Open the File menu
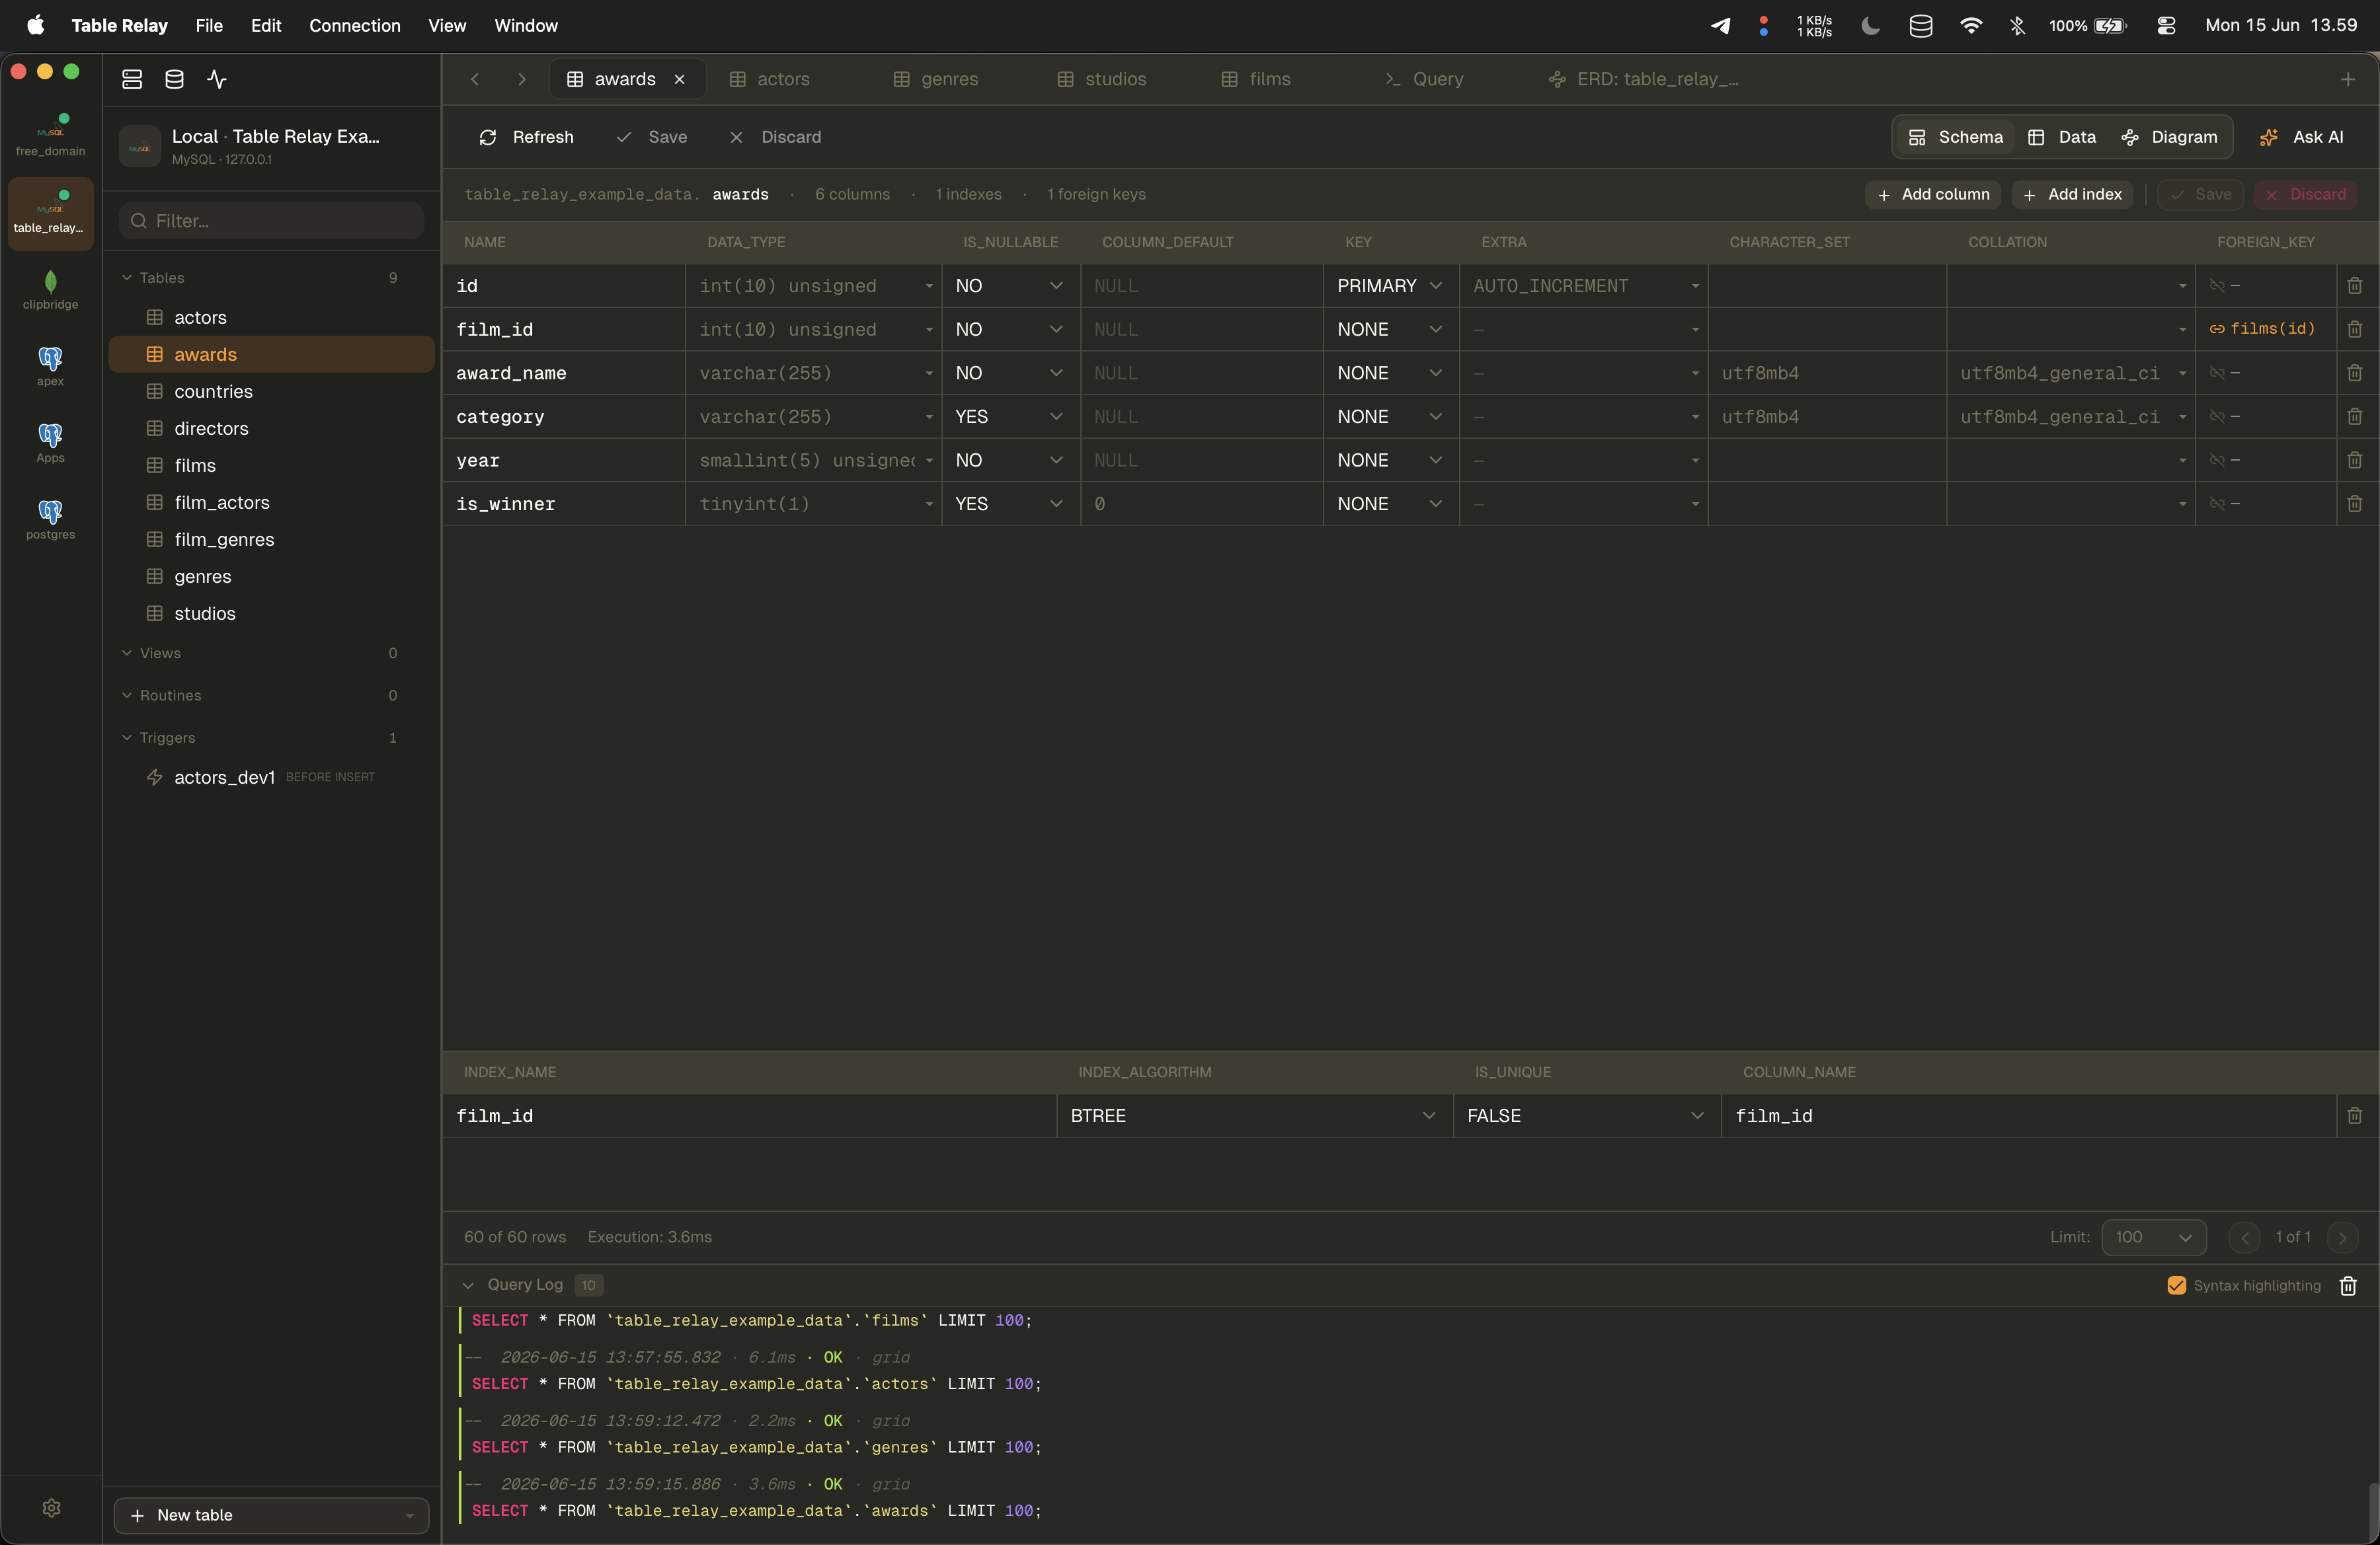Image resolution: width=2380 pixels, height=1545 pixels. coord(209,25)
